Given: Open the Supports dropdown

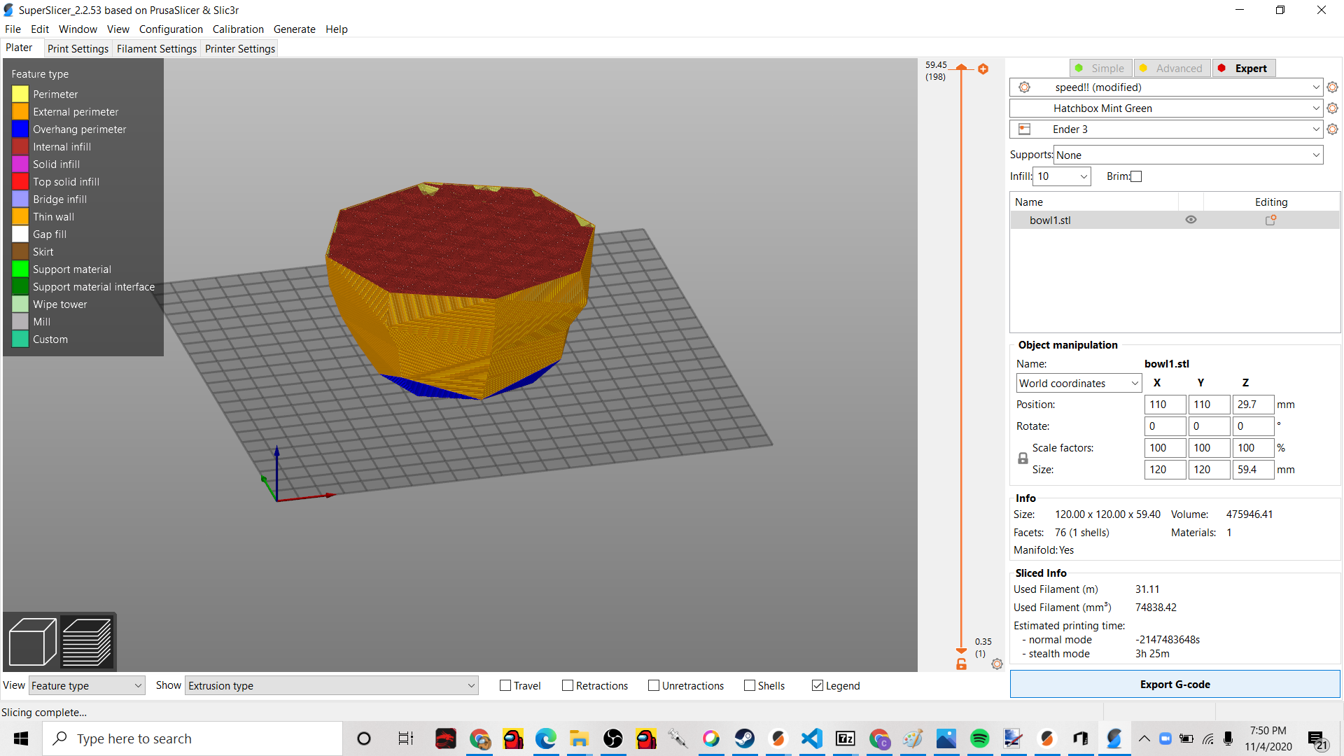Looking at the screenshot, I should click(x=1187, y=154).
